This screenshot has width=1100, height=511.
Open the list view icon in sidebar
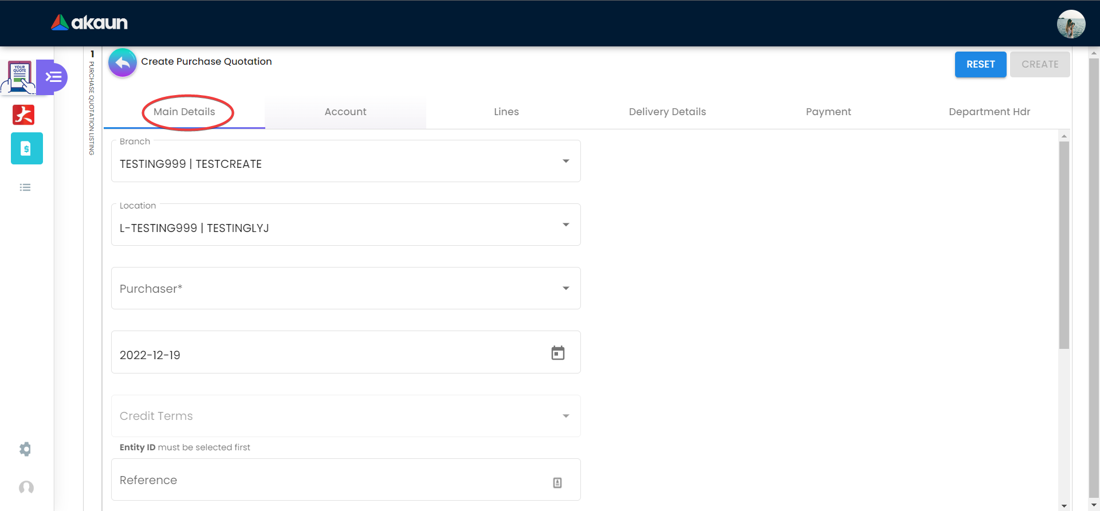click(x=25, y=187)
